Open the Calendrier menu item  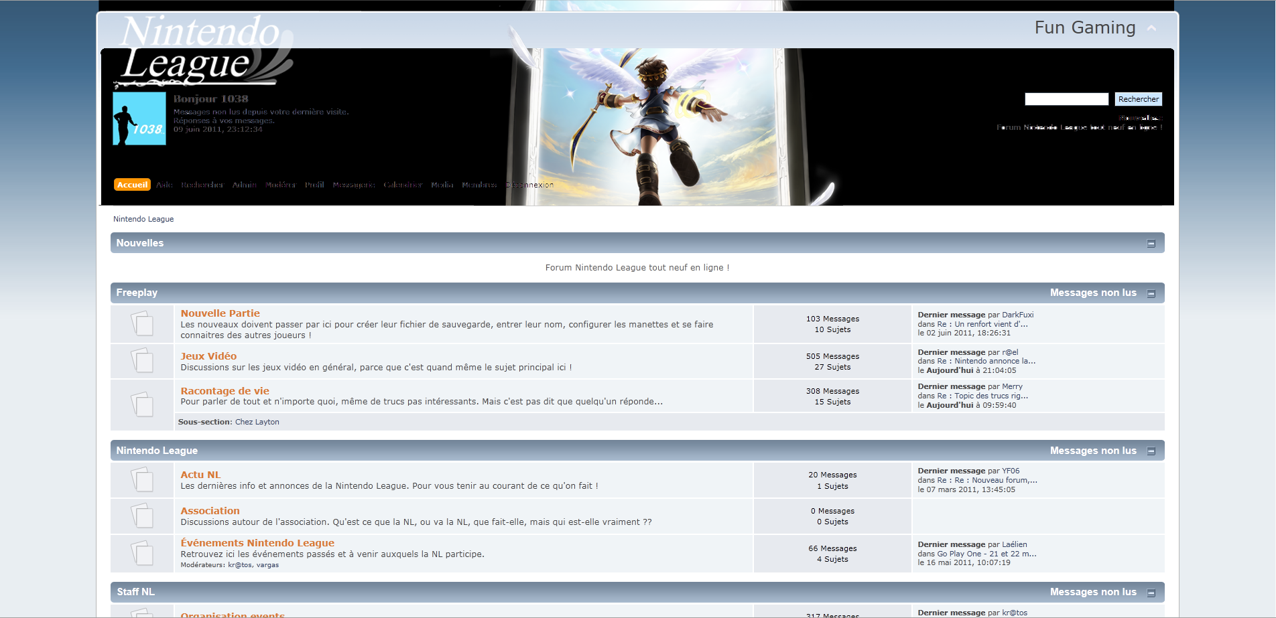click(403, 185)
